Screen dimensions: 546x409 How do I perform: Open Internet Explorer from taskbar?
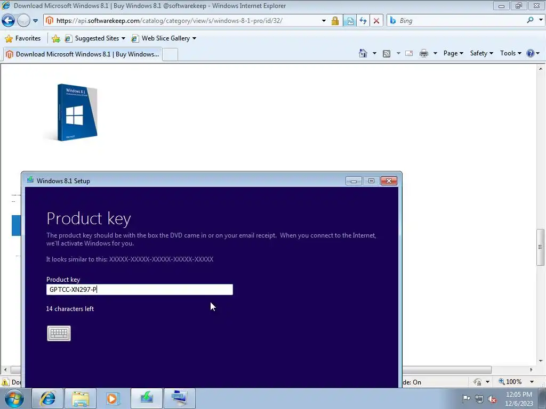[x=47, y=398]
